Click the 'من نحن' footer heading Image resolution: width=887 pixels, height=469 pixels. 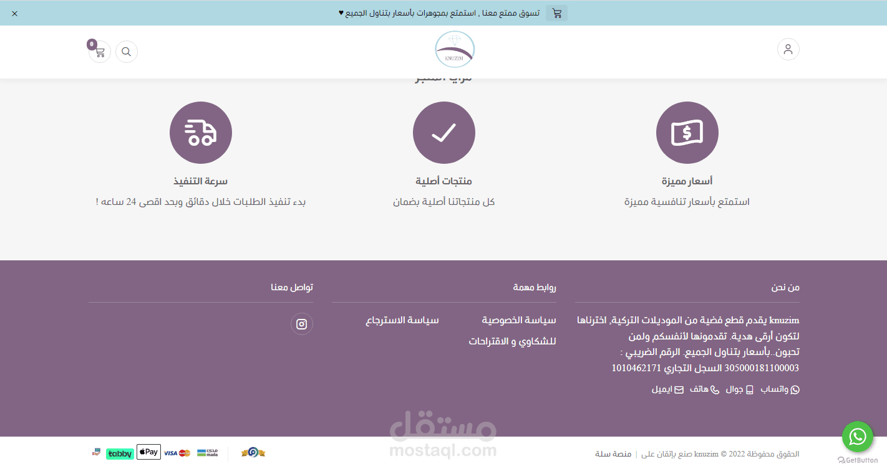(785, 287)
